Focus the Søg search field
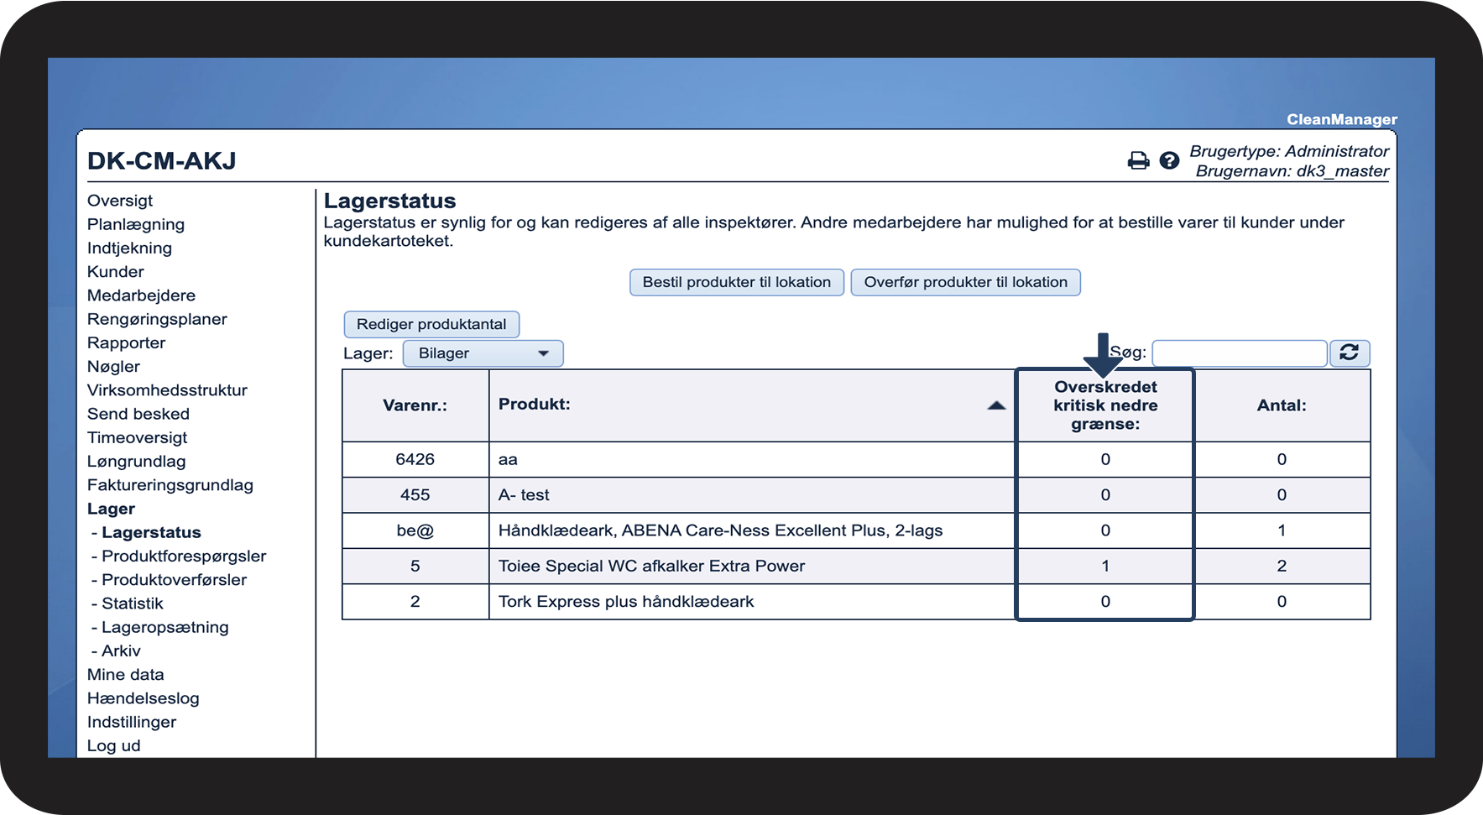1483x815 pixels. pyautogui.click(x=1239, y=353)
